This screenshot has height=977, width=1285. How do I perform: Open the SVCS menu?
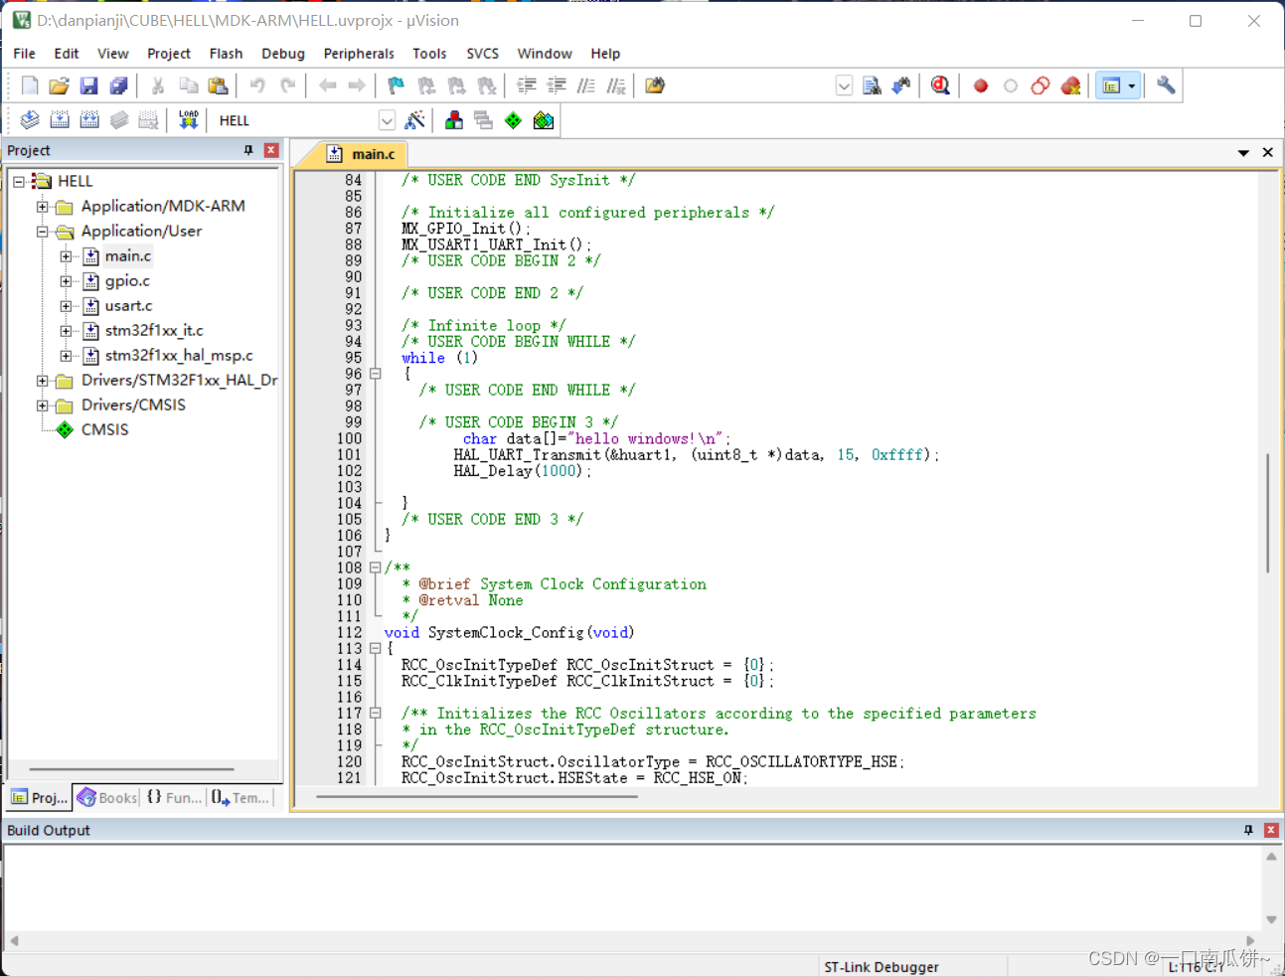[x=483, y=54]
